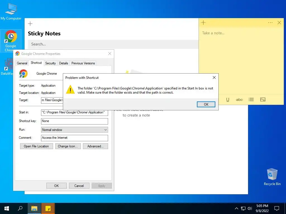Viewport: 286px width, 214px height.
Task: Switch to the Security tab
Action: pyautogui.click(x=50, y=63)
